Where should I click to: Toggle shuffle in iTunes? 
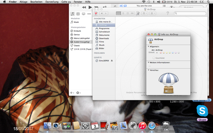[121, 6]
